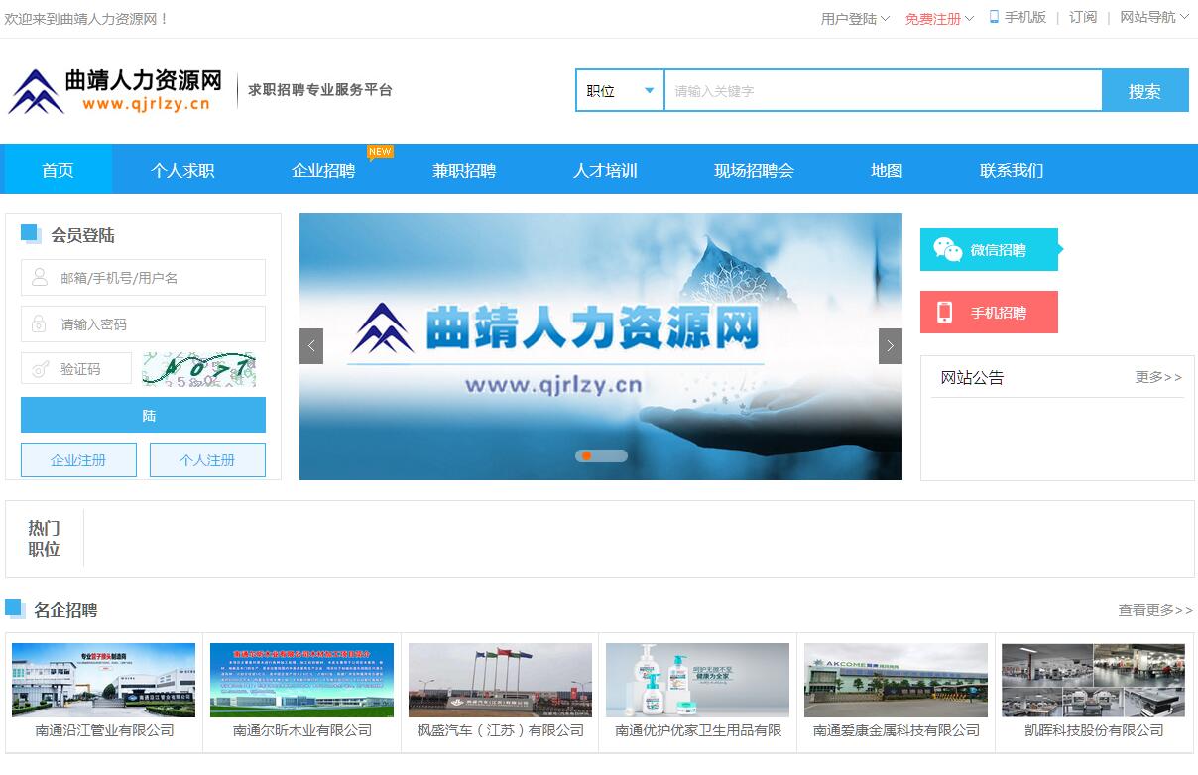Open 更多>> link in 网站公告
This screenshot has height=775, width=1198.
click(1157, 377)
